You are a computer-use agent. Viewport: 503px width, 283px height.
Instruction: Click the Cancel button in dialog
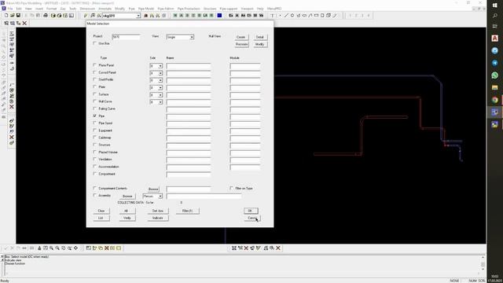252,219
